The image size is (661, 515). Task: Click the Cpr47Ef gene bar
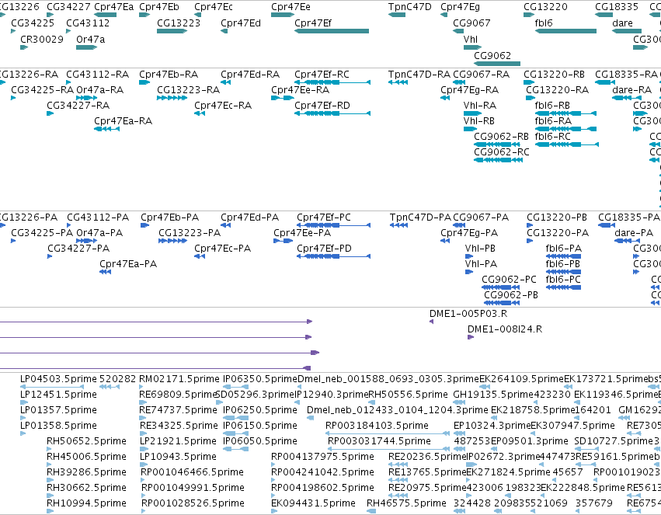(332, 31)
